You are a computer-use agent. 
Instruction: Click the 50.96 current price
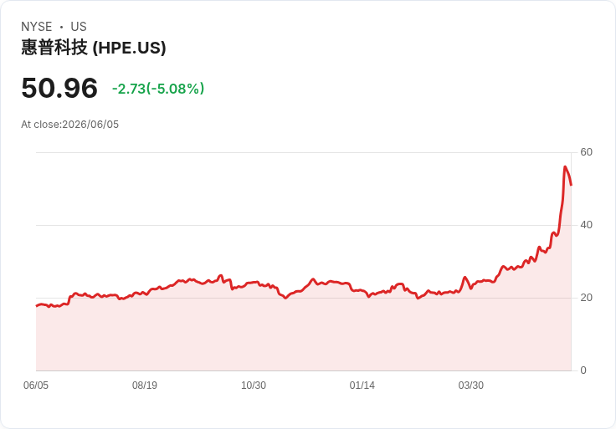point(59,88)
